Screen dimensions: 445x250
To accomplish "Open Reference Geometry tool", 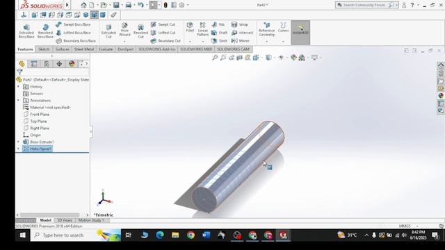I will pos(266,29).
